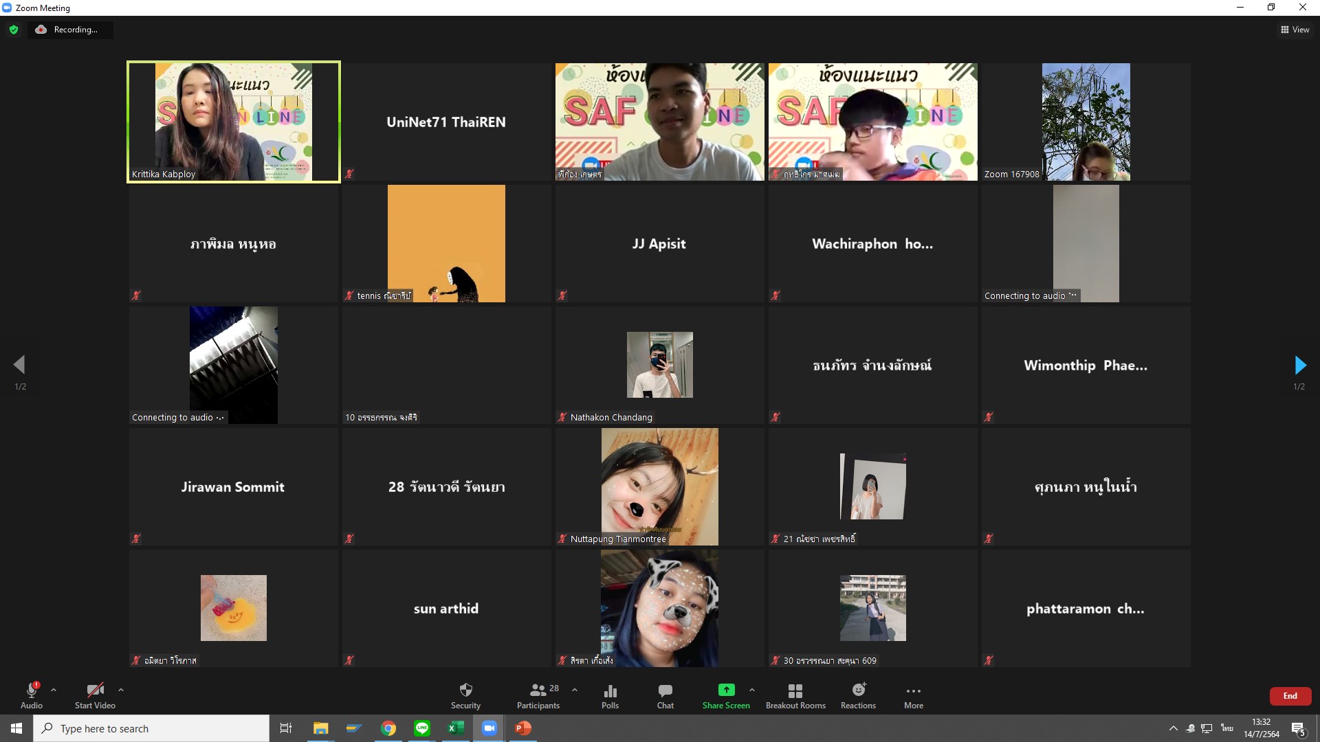
Task: Open the More options menu
Action: coord(913,695)
